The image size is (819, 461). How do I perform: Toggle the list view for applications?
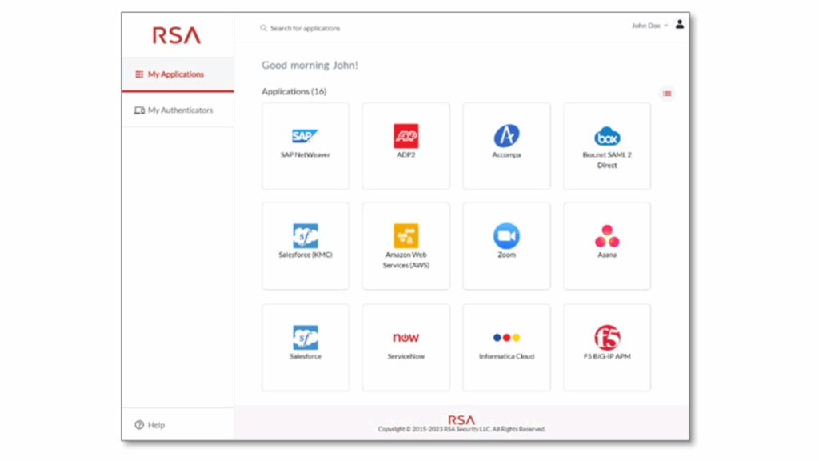point(667,93)
